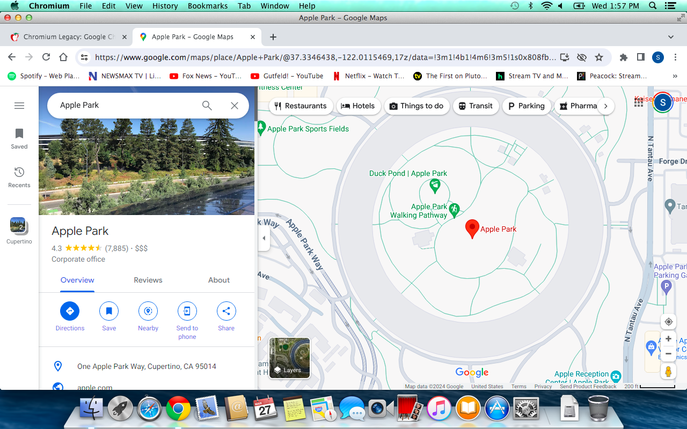Filter map by Hotels

tap(358, 106)
